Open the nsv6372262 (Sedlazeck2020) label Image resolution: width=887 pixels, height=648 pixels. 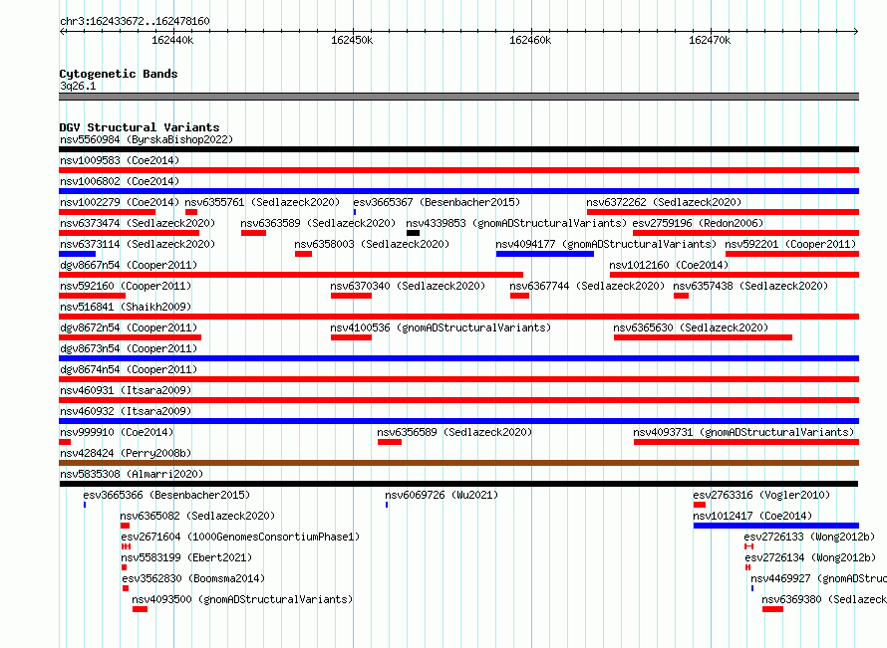tap(664, 202)
